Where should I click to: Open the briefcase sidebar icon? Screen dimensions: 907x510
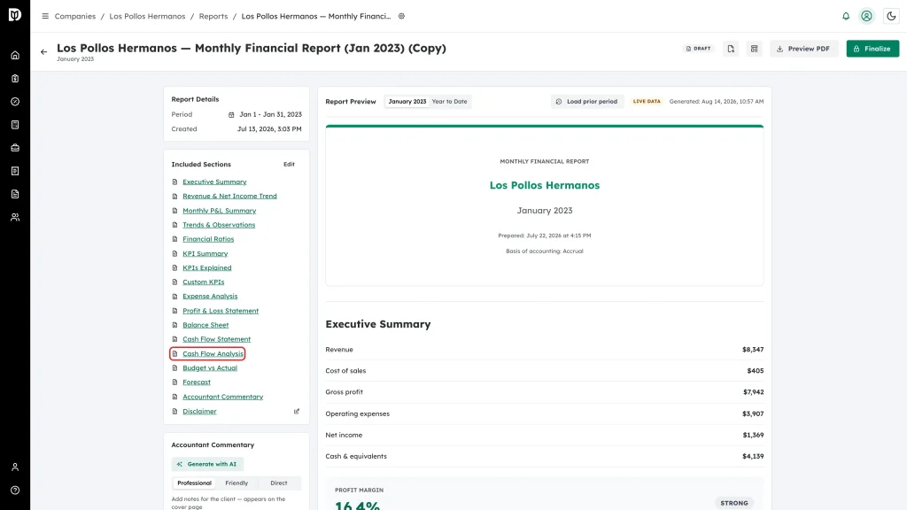(15, 148)
